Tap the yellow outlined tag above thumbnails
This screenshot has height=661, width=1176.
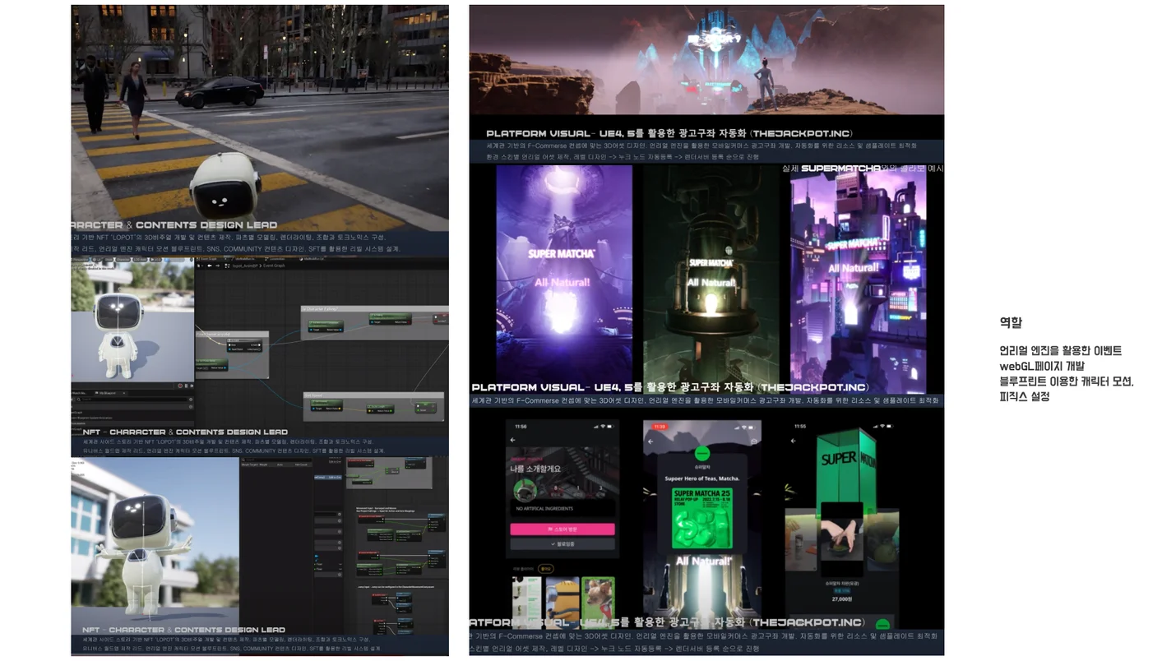point(546,568)
